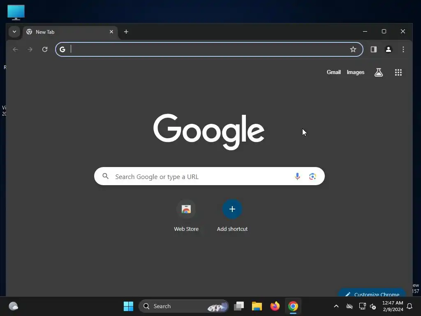Bookmark this tab with the star
Screen dimensions: 421x316
(353, 49)
